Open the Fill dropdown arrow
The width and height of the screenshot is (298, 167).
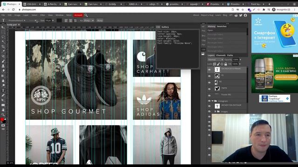pyautogui.click(x=240, y=64)
